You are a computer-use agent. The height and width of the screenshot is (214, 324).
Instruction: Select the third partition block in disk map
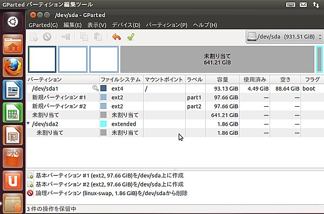click(104, 59)
